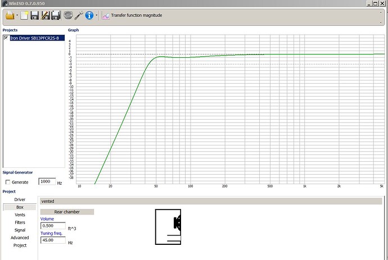This screenshot has height=260, width=388.
Task: Click the Tuning freq. field showing 45.00
Action: point(53,240)
